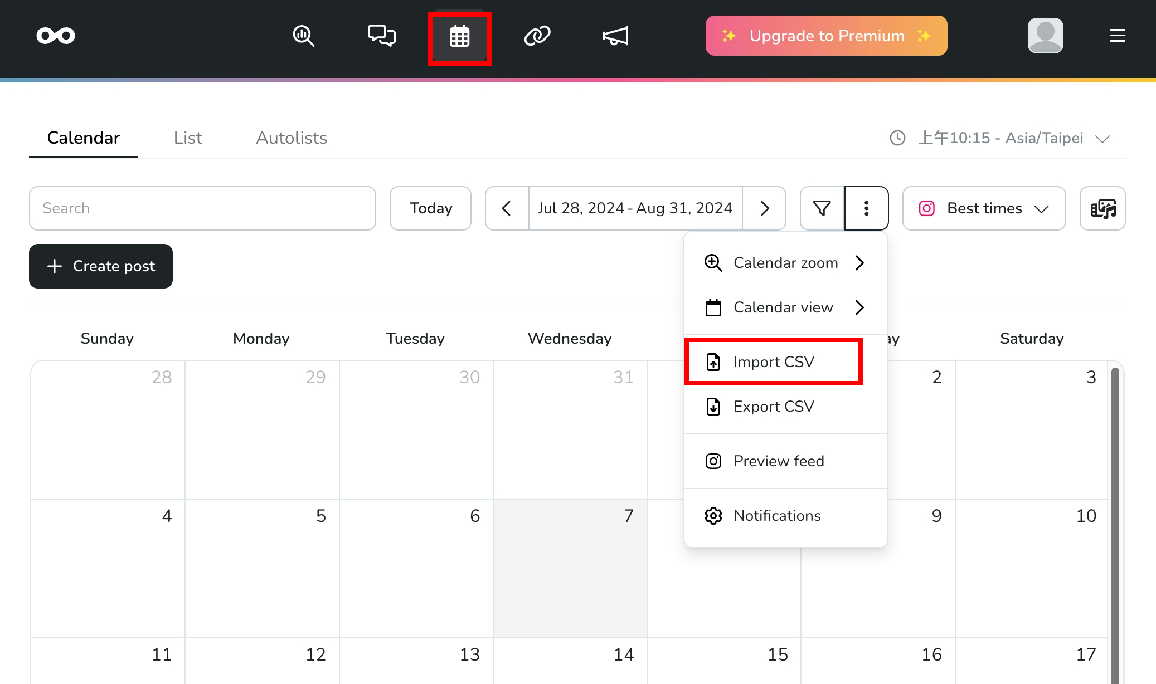Open the conversations chat bubbles icon
This screenshot has height=684, width=1156.
(x=382, y=36)
